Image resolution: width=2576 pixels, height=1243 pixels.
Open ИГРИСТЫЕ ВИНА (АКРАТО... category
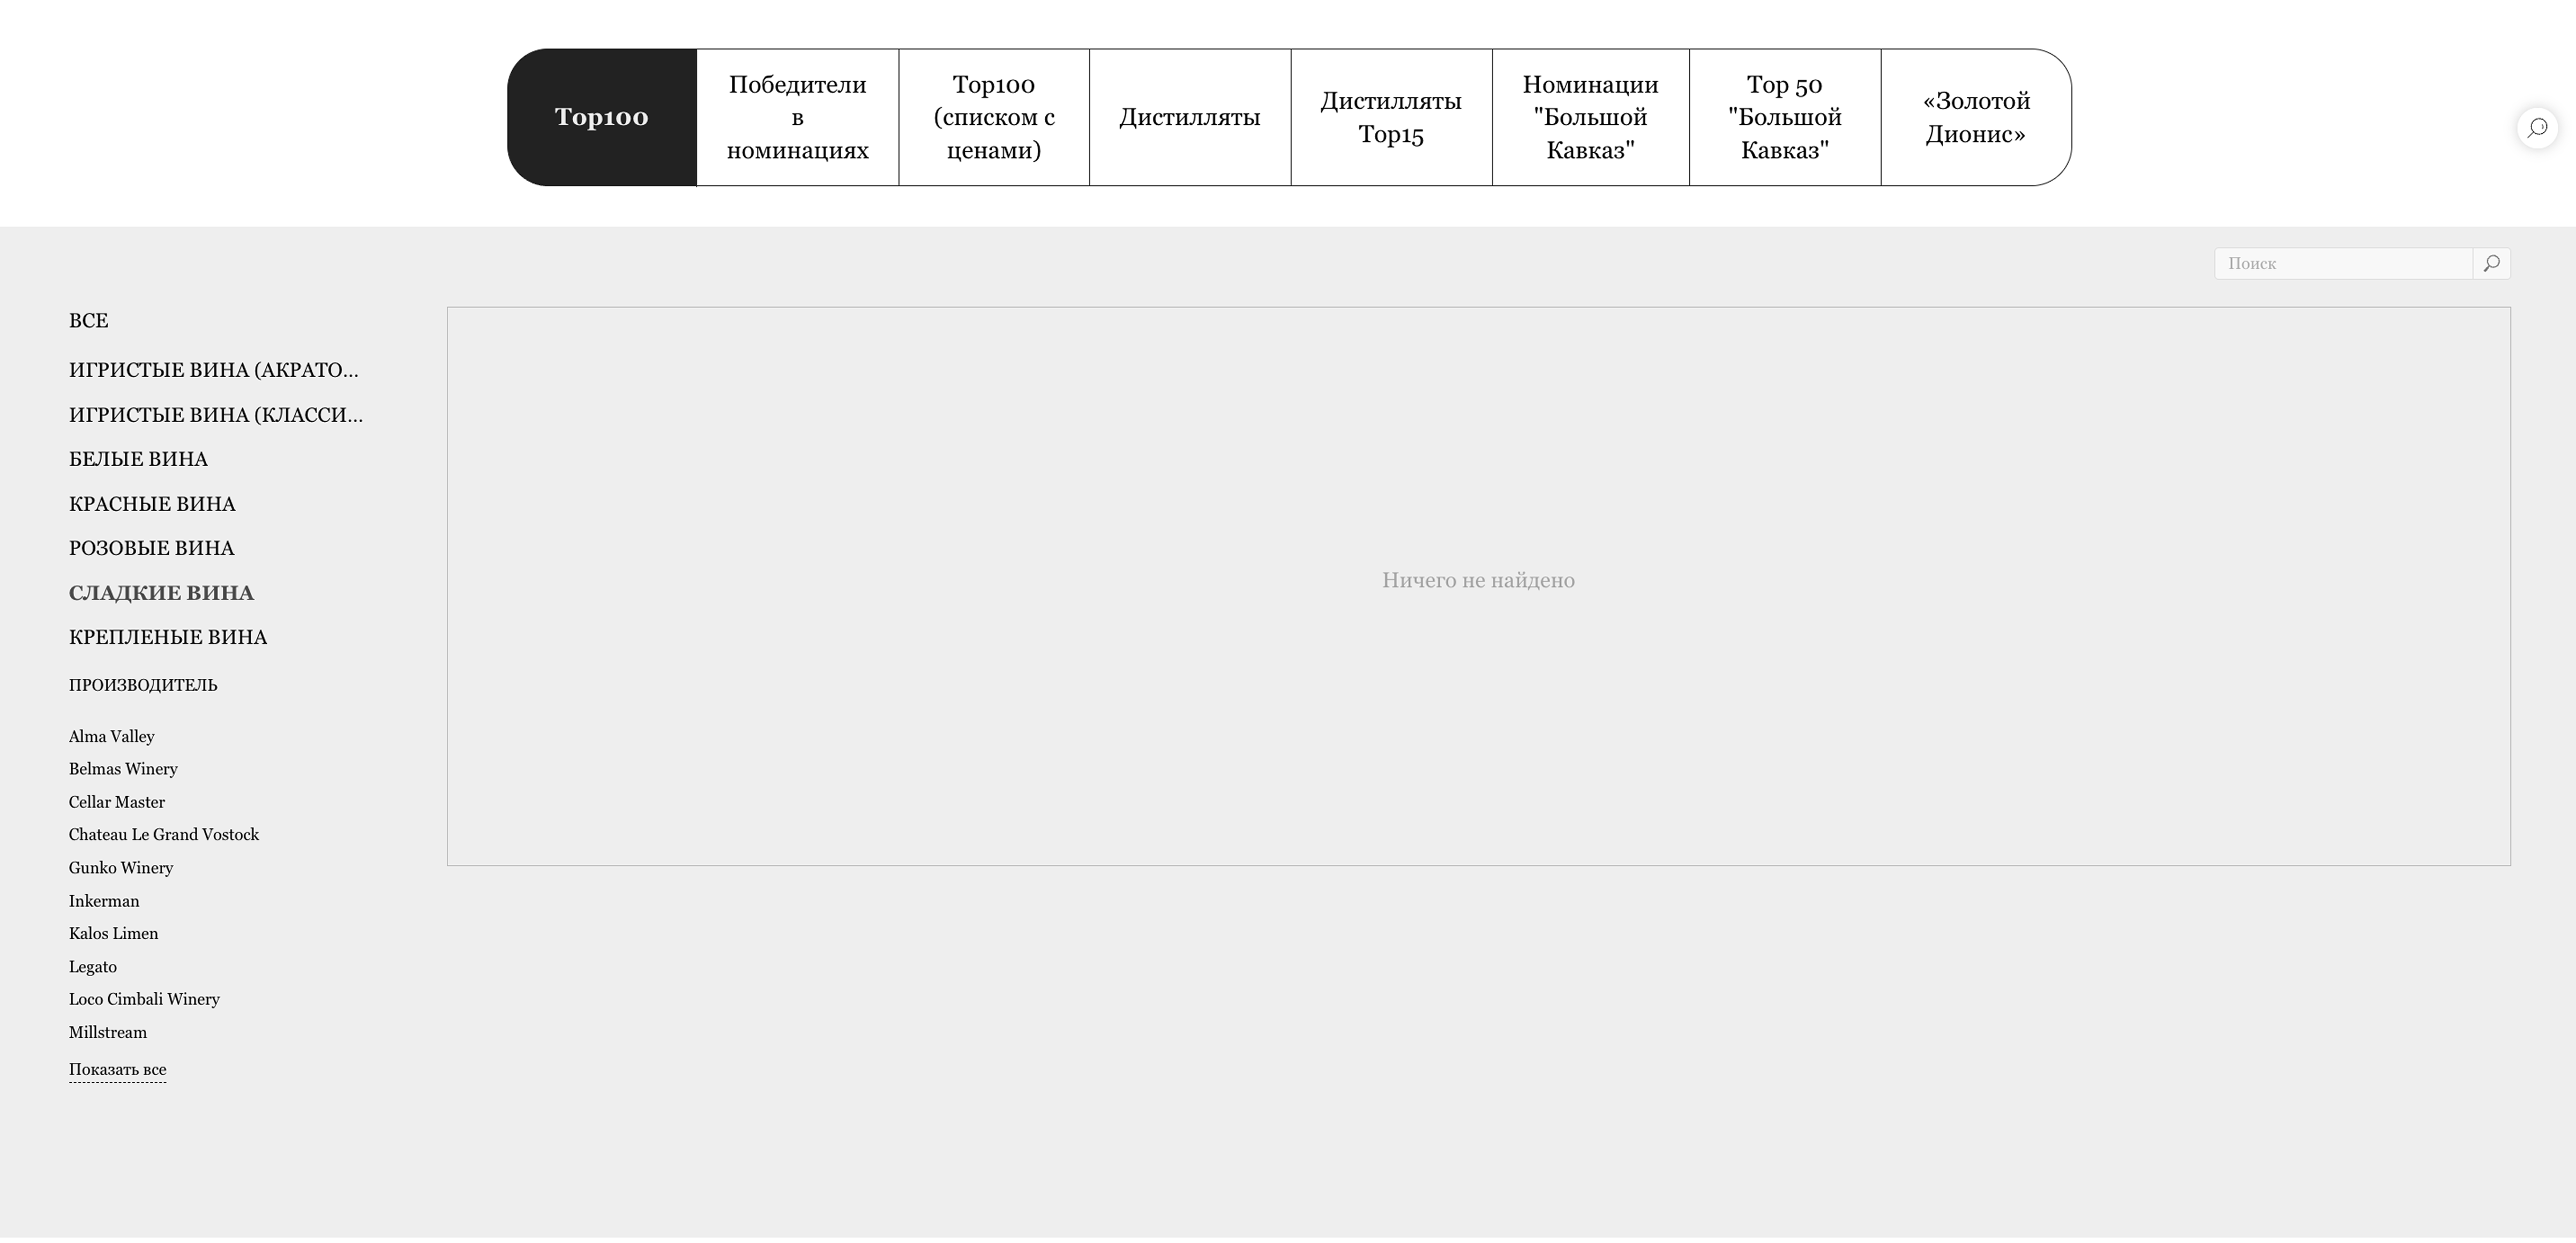coord(213,370)
